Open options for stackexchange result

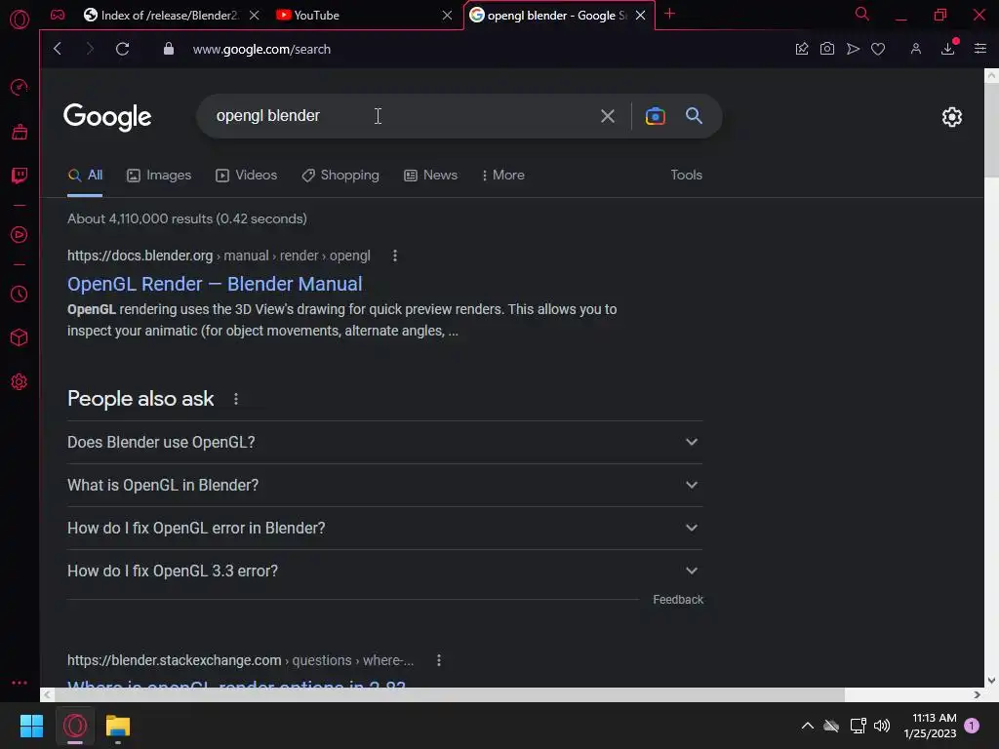point(439,660)
